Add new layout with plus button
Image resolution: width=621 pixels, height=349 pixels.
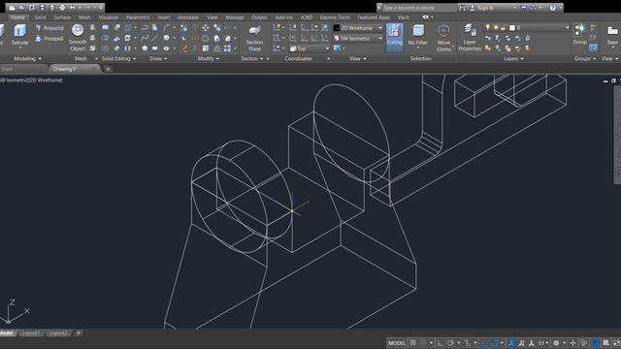pyautogui.click(x=79, y=333)
